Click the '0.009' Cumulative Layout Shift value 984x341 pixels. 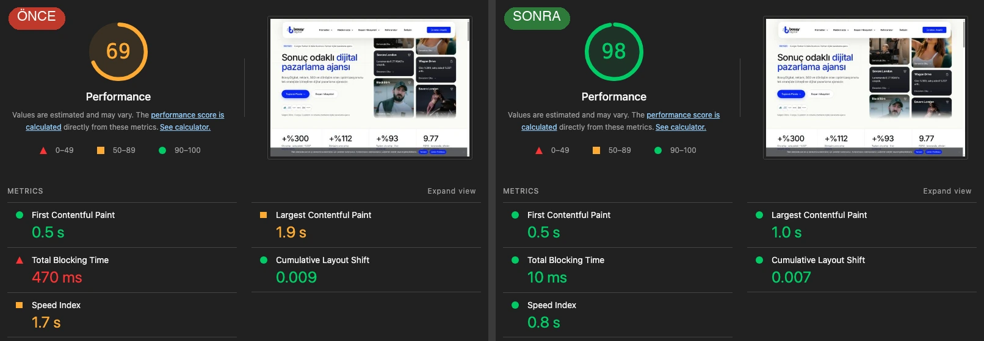coord(296,278)
